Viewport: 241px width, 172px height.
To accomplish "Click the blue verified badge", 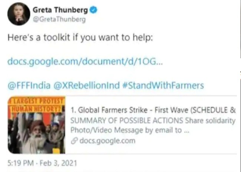I will point(93,10).
